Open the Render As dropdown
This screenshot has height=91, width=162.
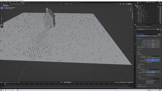pos(153,70)
